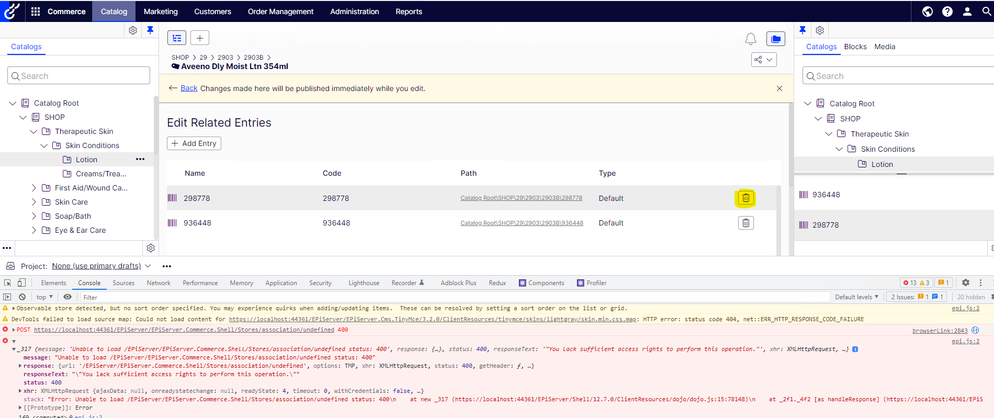Open the Default levels dropdown
The height and width of the screenshot is (418, 994).
point(856,297)
